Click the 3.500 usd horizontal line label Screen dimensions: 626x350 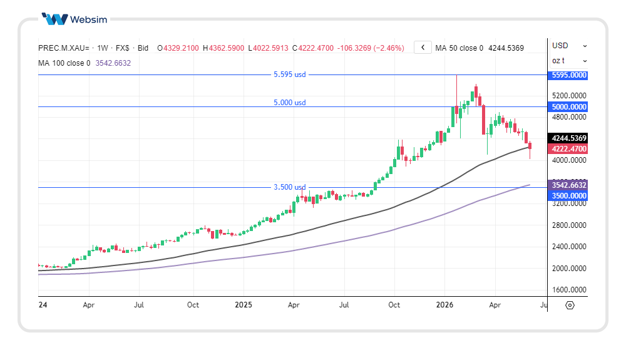[x=289, y=187]
